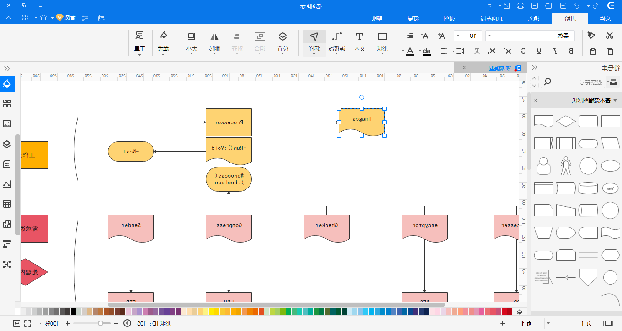This screenshot has width=622, height=331.
Task: Click the Redo icon in title bar
Action: pos(577,6)
